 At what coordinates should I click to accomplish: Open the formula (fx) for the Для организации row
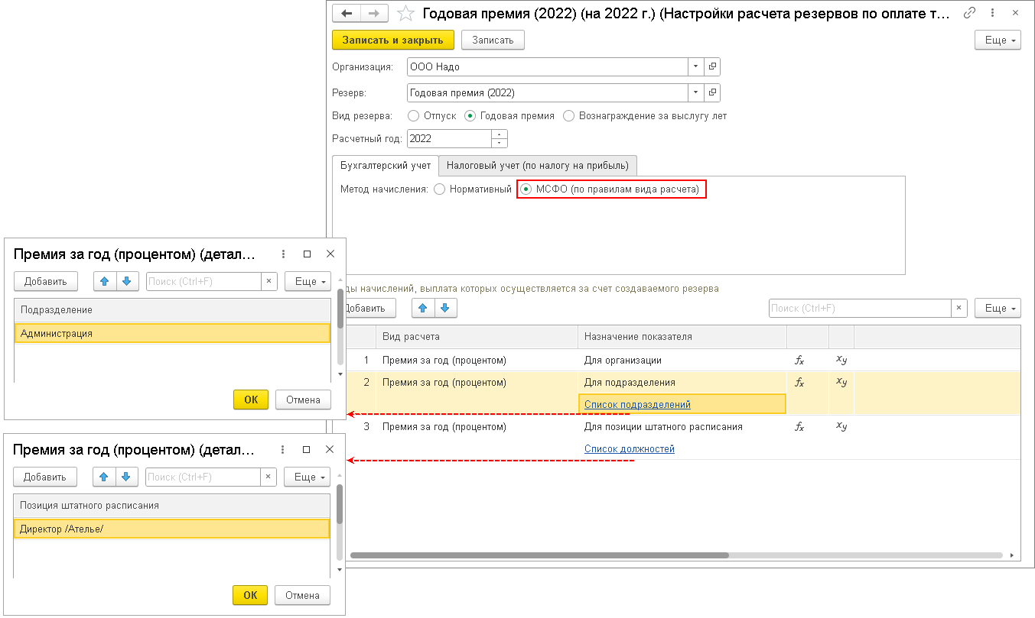(x=800, y=360)
